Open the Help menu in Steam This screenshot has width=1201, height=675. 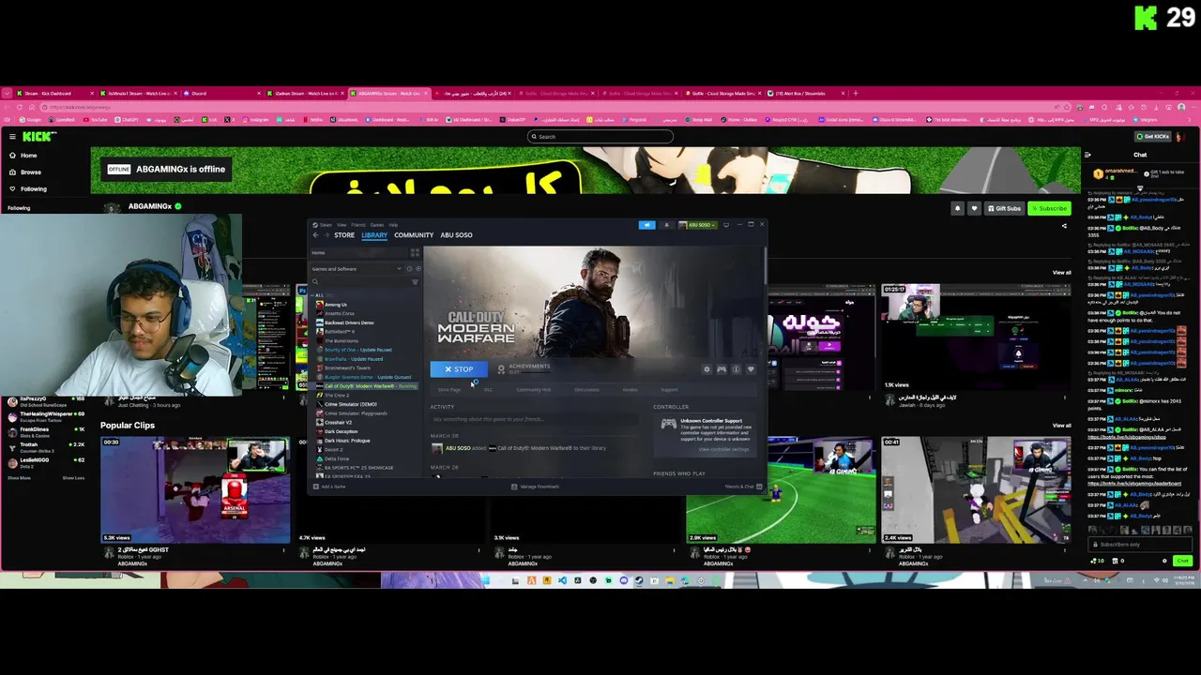pos(393,225)
